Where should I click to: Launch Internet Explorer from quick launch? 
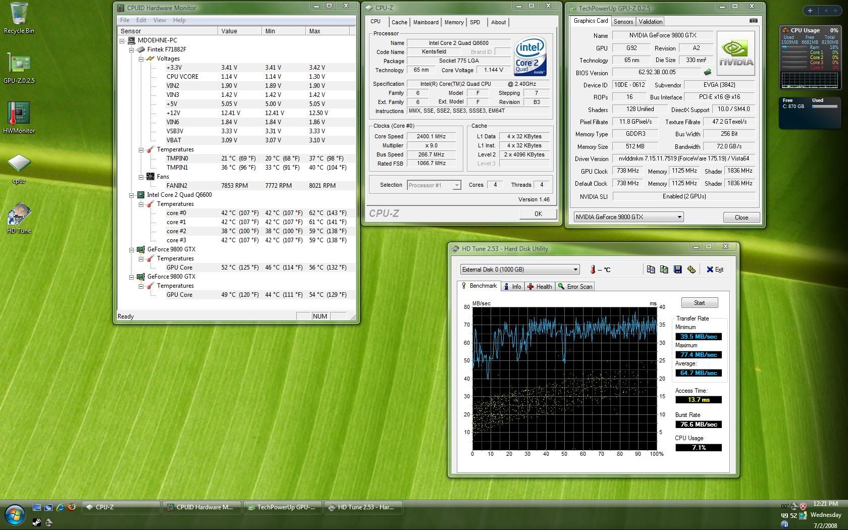pyautogui.click(x=60, y=507)
